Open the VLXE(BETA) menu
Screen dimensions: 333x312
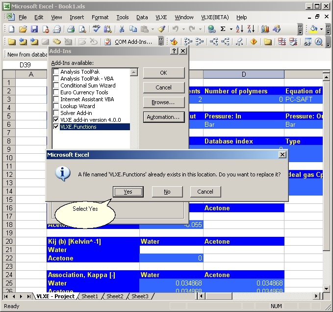pos(215,17)
